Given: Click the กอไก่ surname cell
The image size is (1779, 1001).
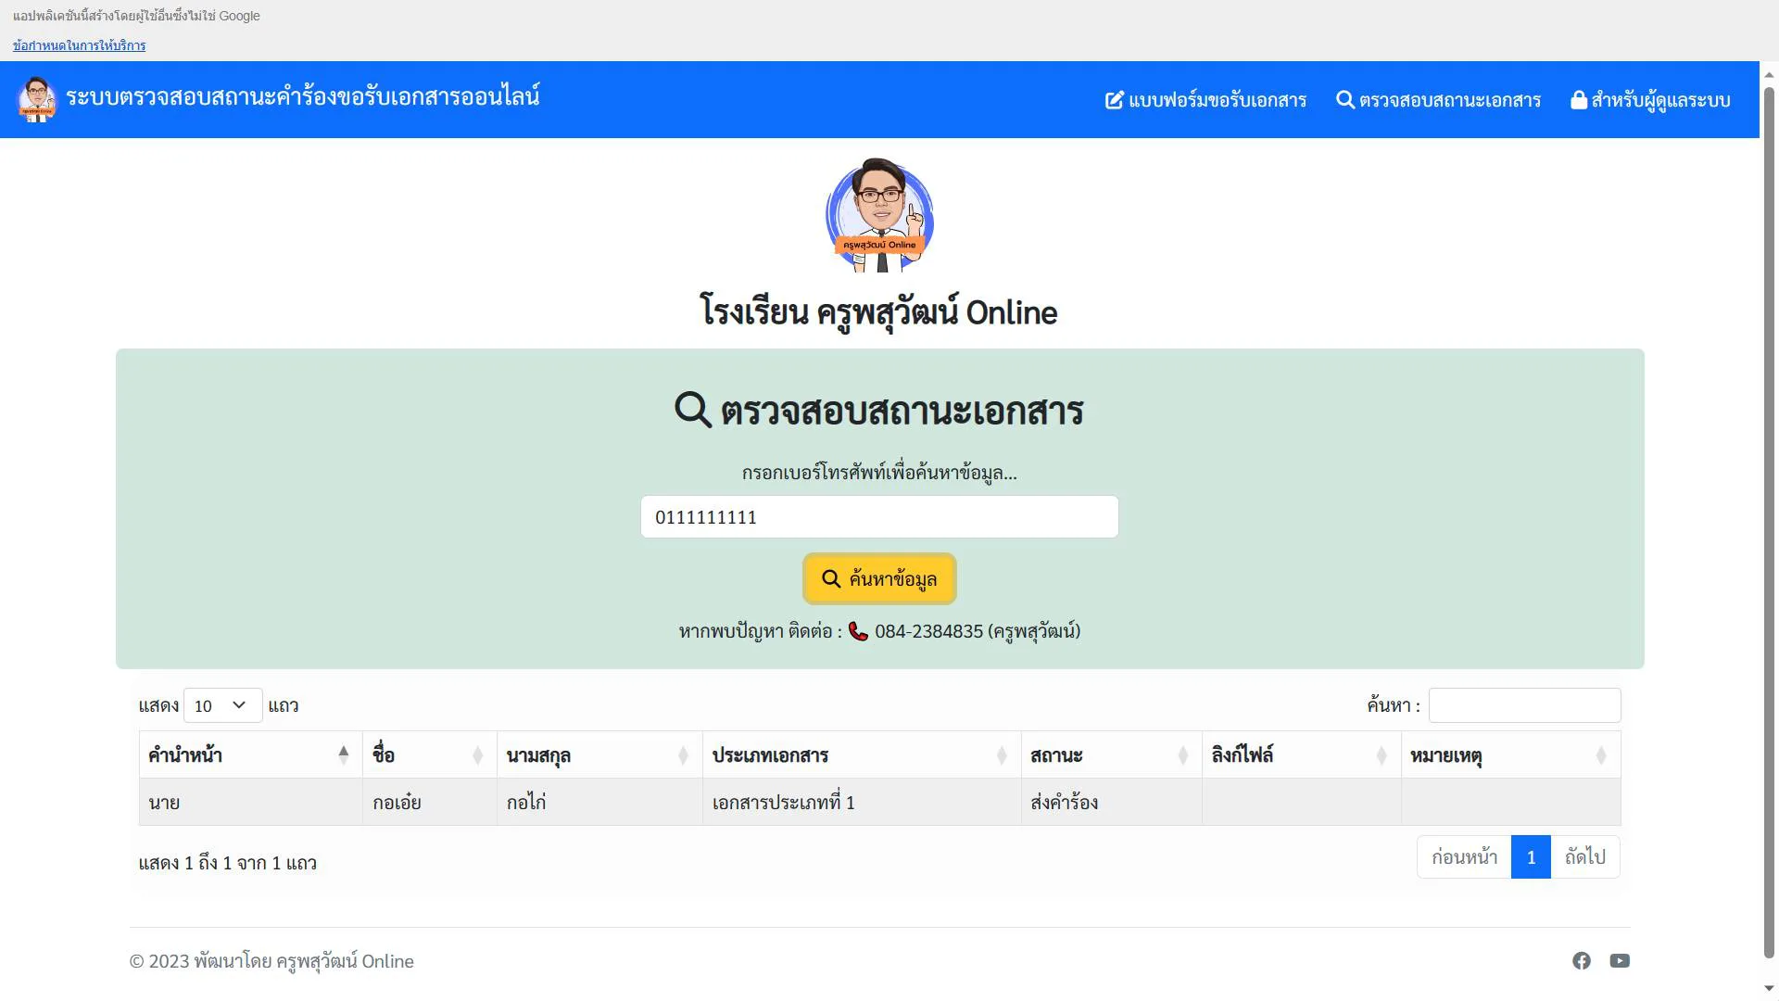Looking at the screenshot, I should [599, 803].
